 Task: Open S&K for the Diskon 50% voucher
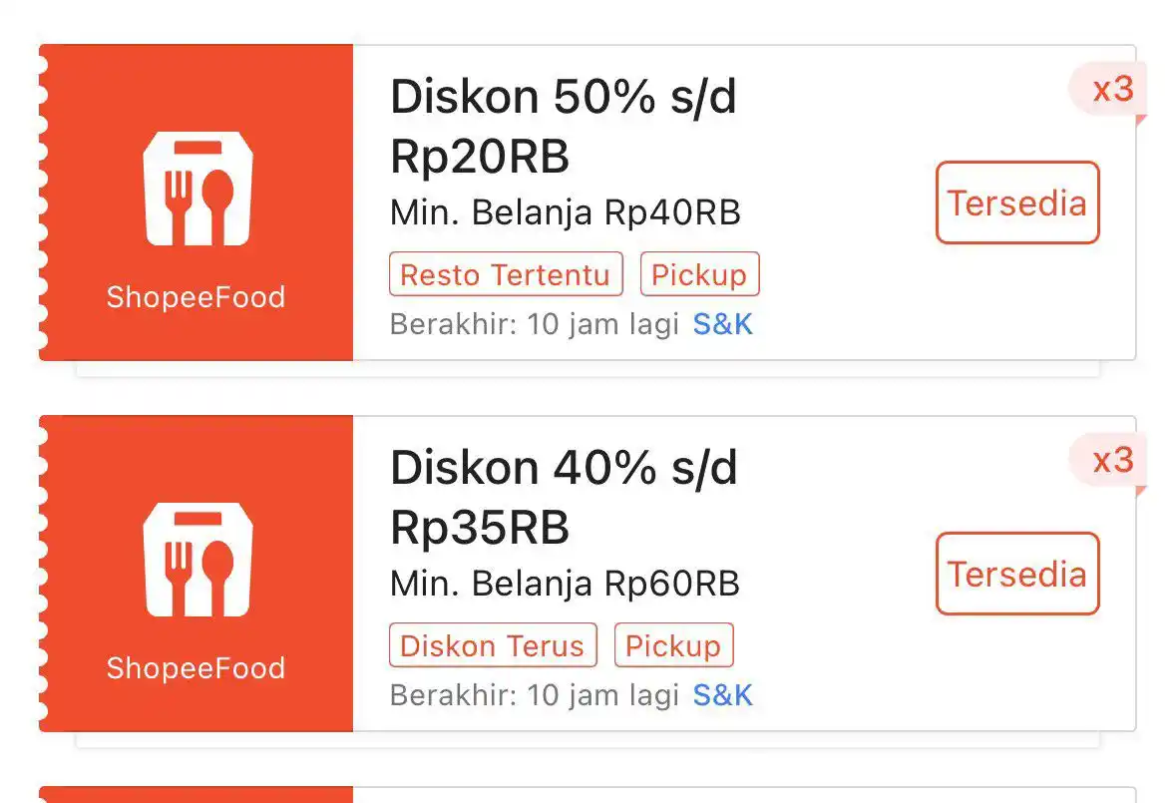pyautogui.click(x=723, y=324)
